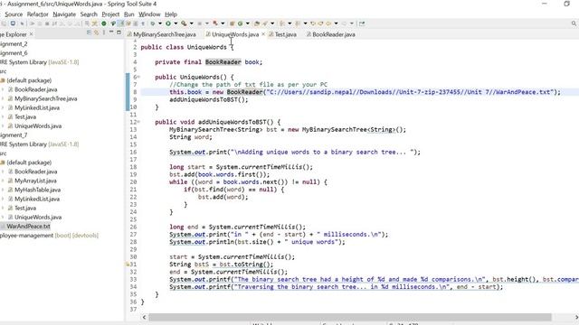Minimize the Package Explorer view
Screen dimensions: 579x325
point(111,32)
